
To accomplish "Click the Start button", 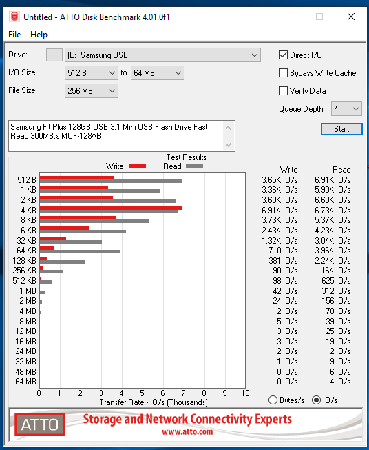I will click(341, 129).
